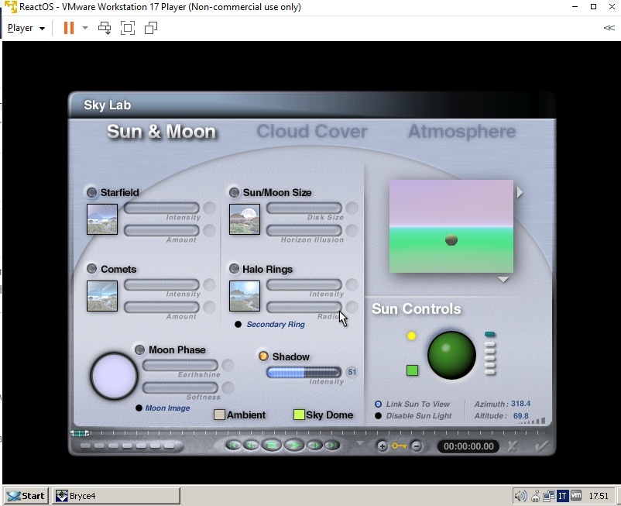Click the IT keyboard language indicator
This screenshot has width=621, height=506.
pyautogui.click(x=562, y=496)
